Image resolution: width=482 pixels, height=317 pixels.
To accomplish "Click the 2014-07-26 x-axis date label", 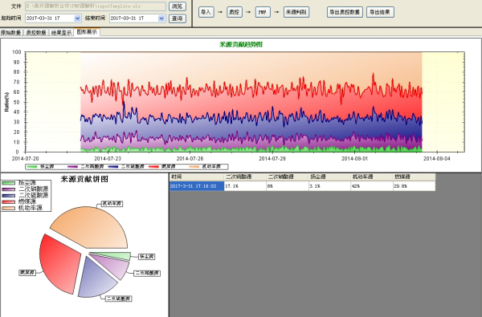I will pos(190,159).
